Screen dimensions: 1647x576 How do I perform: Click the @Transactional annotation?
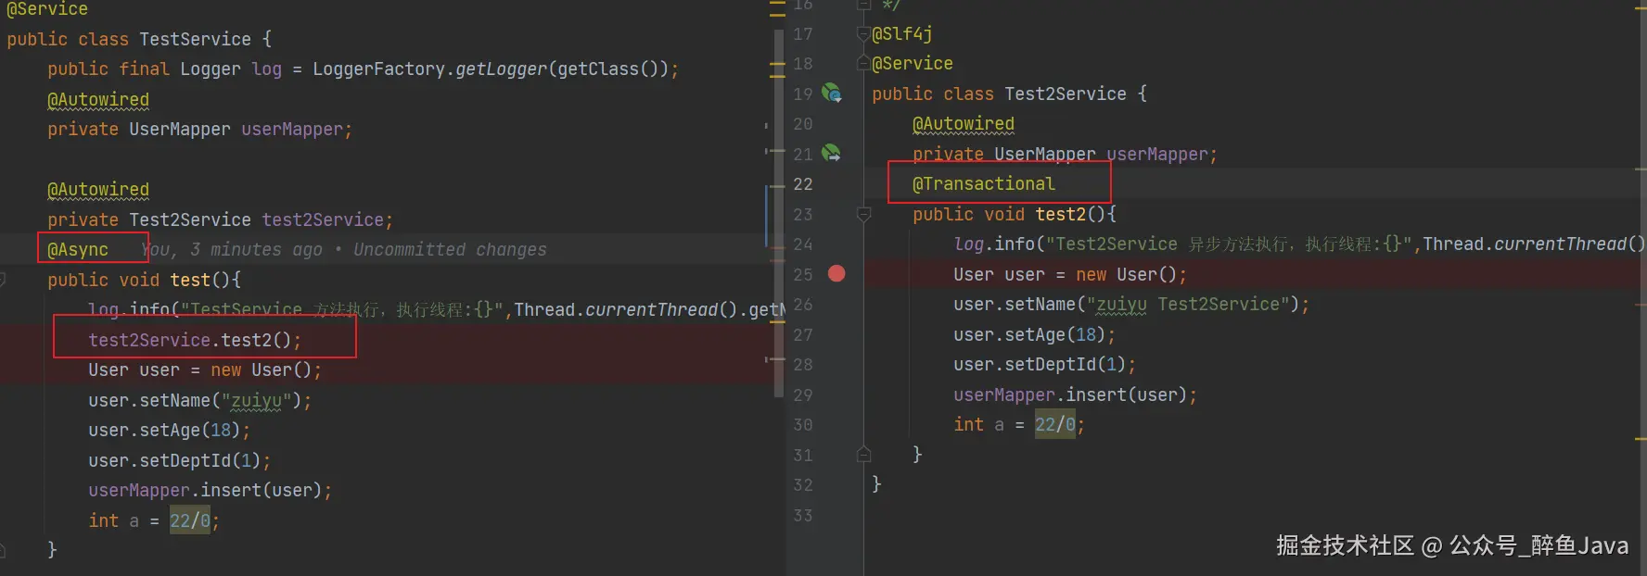984,183
